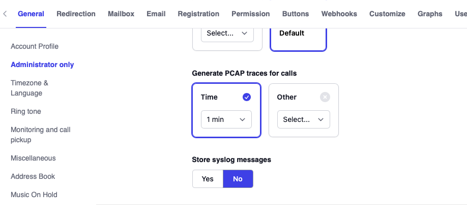Switch to the Redirection tab

click(x=76, y=14)
